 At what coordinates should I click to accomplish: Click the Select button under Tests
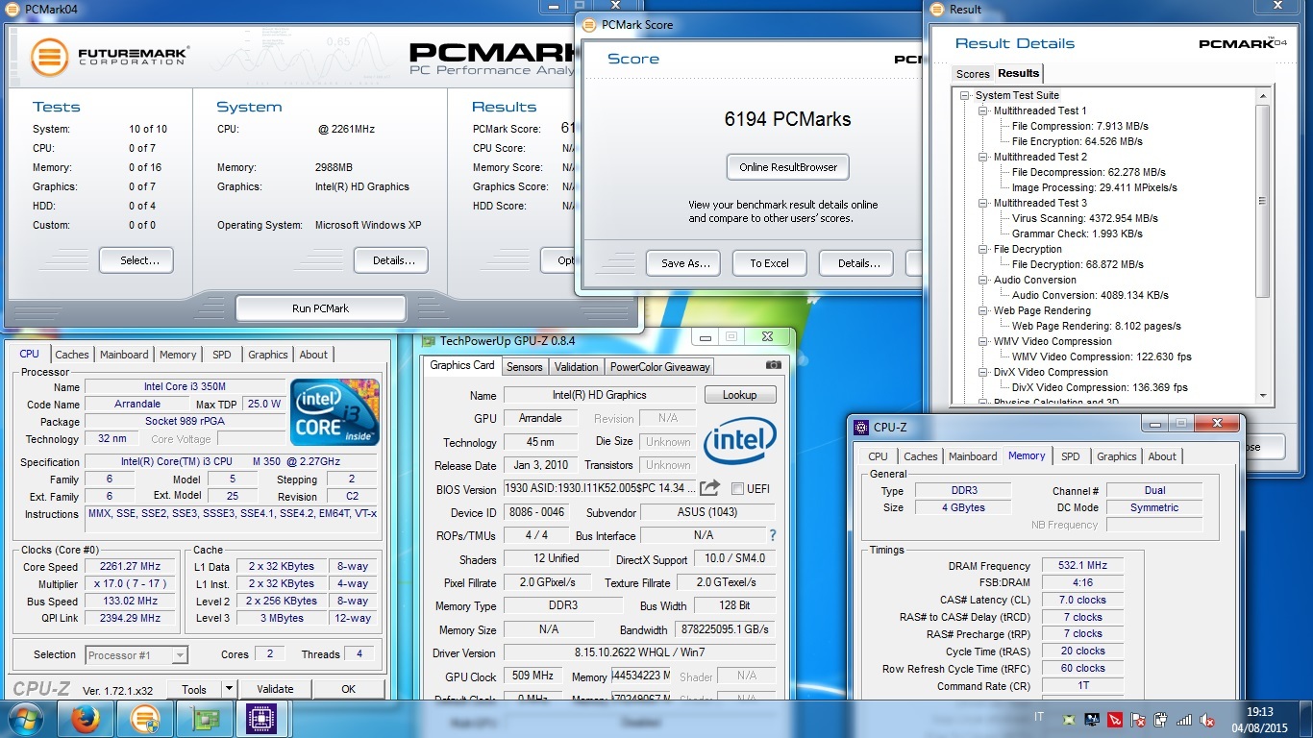click(136, 260)
